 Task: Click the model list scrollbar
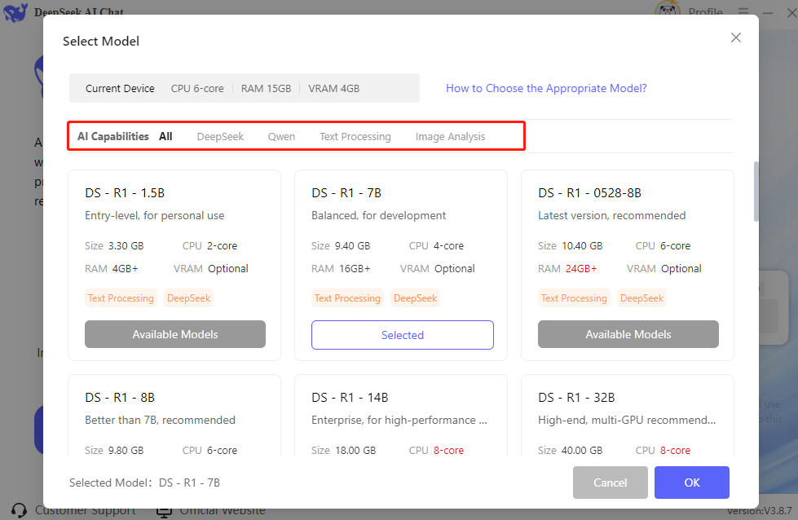click(x=756, y=192)
